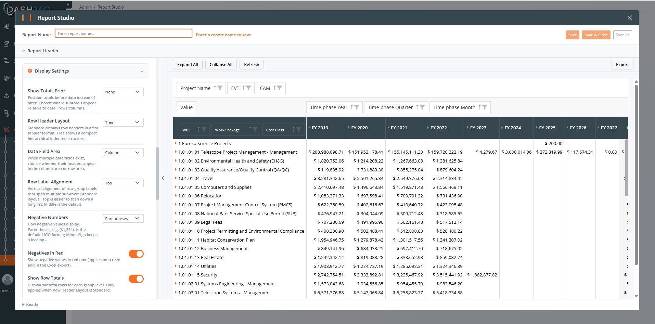The height and width of the screenshot is (324, 655).
Task: Click the Save & Close button
Action: (x=596, y=35)
